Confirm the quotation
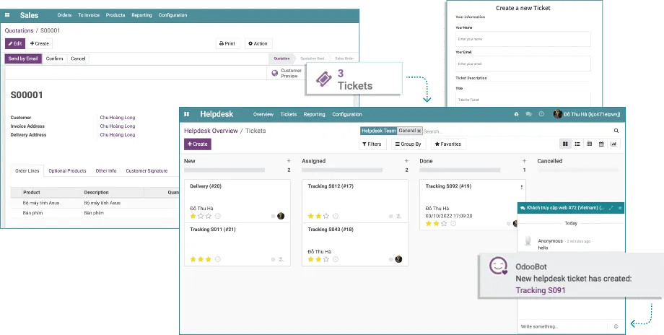664x335 pixels. coord(55,58)
